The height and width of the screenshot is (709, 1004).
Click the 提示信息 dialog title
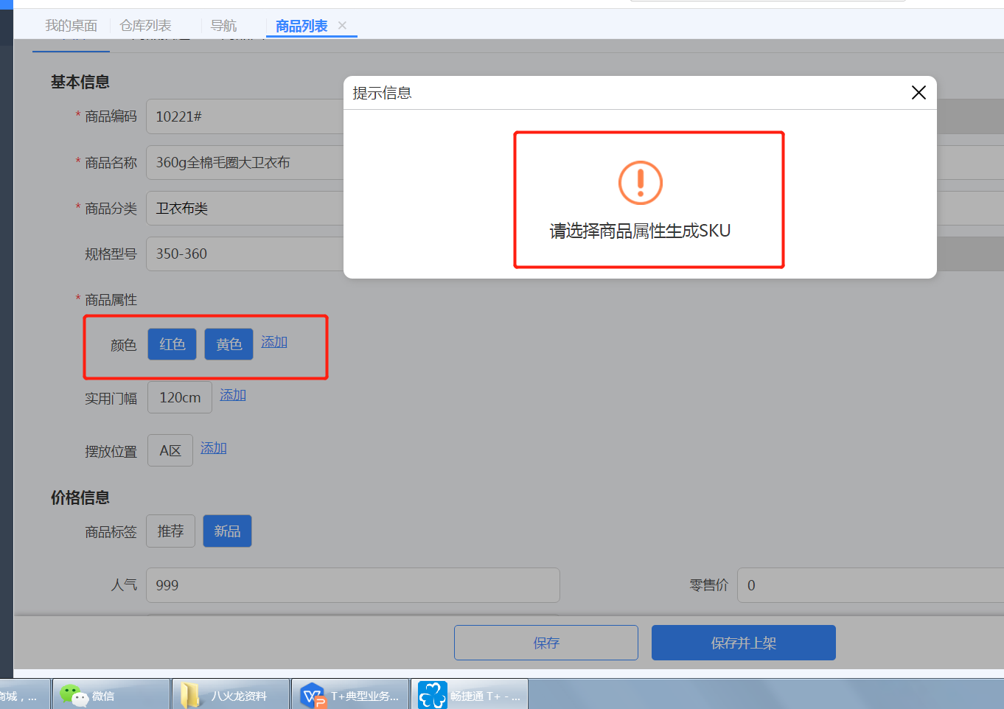coord(382,93)
